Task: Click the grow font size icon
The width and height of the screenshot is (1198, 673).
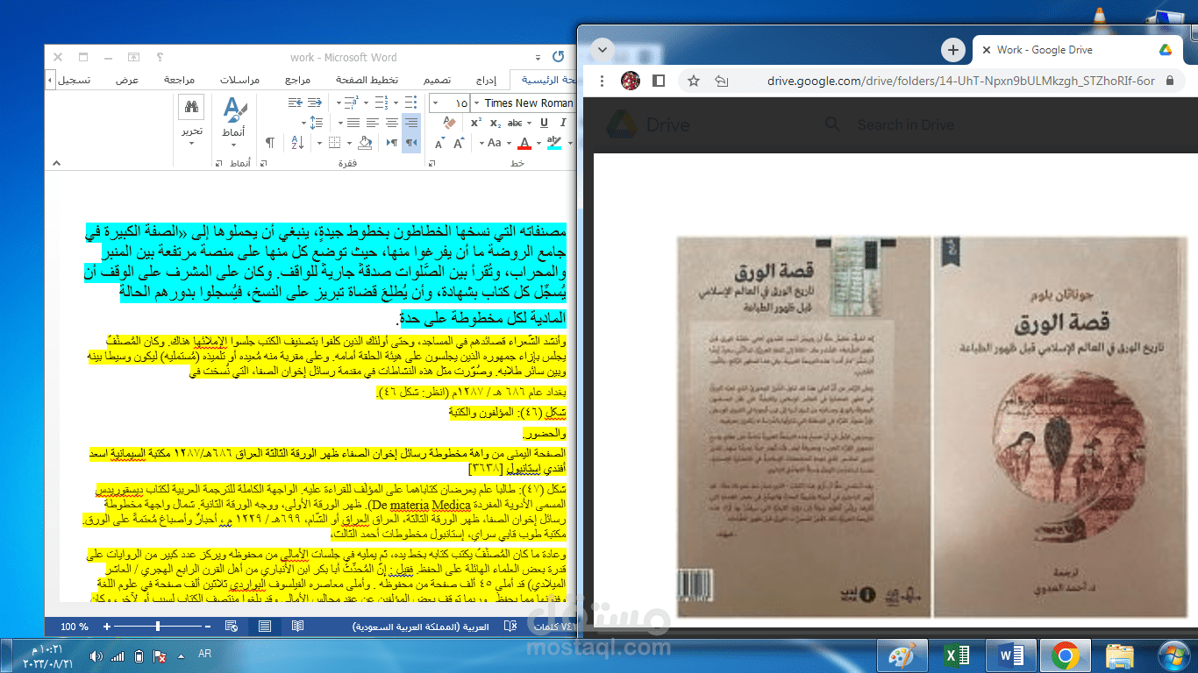Action: coord(459,143)
